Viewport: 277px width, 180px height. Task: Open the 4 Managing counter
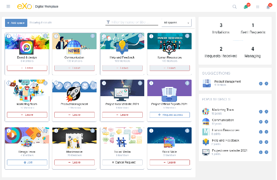pyautogui.click(x=253, y=52)
